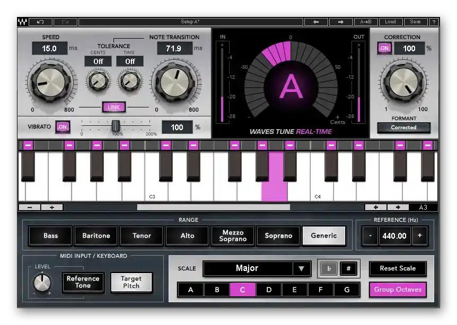The width and height of the screenshot is (457, 325).
Task: Toggle Group Octaves button
Action: [398, 290]
